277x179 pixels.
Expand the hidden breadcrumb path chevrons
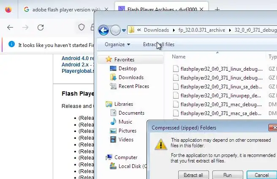point(139,30)
